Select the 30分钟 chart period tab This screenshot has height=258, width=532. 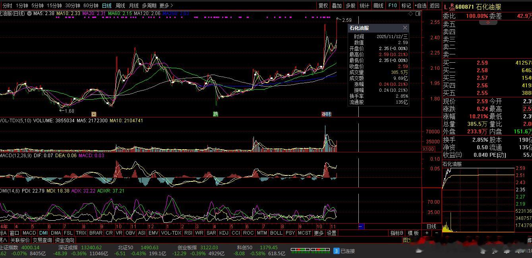(x=72, y=6)
